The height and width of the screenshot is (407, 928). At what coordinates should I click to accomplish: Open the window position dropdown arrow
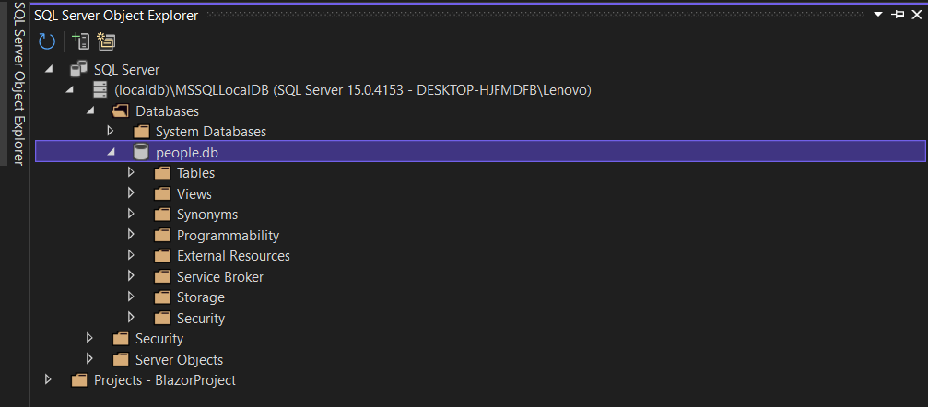878,15
